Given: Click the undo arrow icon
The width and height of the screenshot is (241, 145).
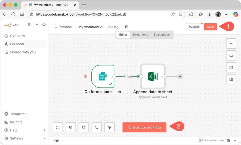Looking at the screenshot, I should (x=97, y=127).
